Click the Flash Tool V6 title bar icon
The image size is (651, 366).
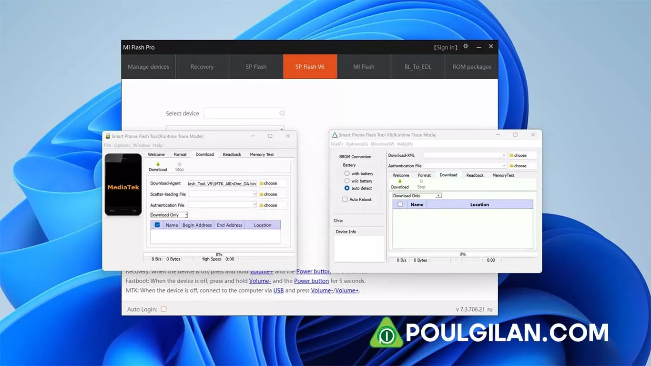click(x=335, y=135)
